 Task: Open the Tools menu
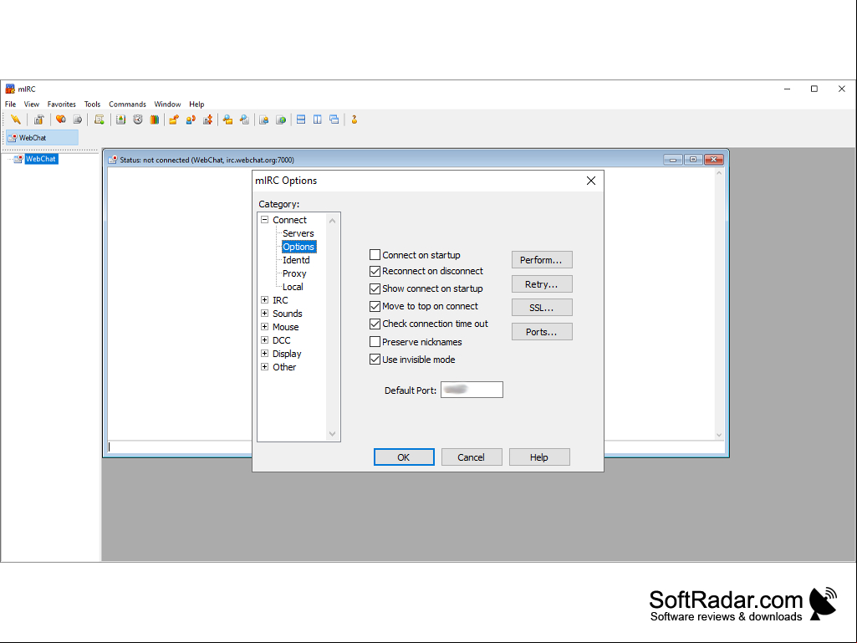tap(92, 104)
